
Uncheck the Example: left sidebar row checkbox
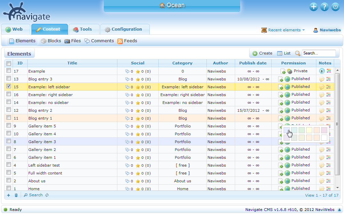[9, 87]
